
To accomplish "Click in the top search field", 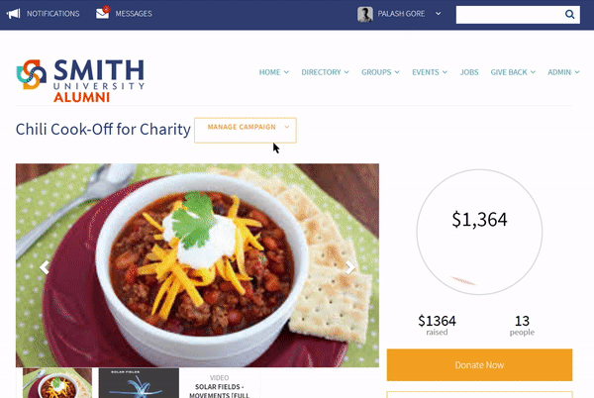I will 510,15.
